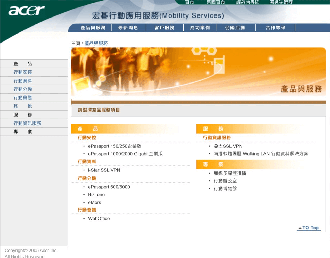The height and width of the screenshot is (258, 330).
Task: Click the orange 產品 section header
Action: [x=131, y=129]
